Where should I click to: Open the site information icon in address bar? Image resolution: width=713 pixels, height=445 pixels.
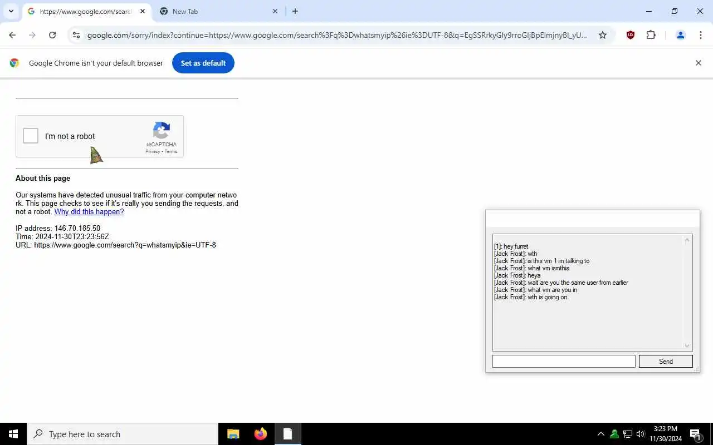pos(76,35)
